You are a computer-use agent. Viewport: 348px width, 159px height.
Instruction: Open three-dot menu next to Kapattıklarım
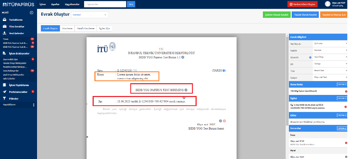(34, 105)
